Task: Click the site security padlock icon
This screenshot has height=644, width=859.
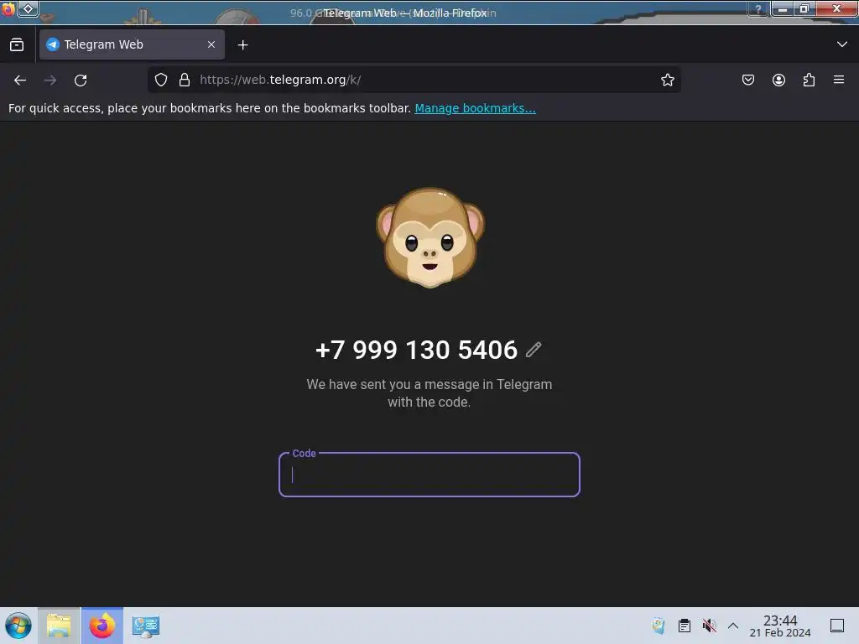Action: pyautogui.click(x=185, y=80)
